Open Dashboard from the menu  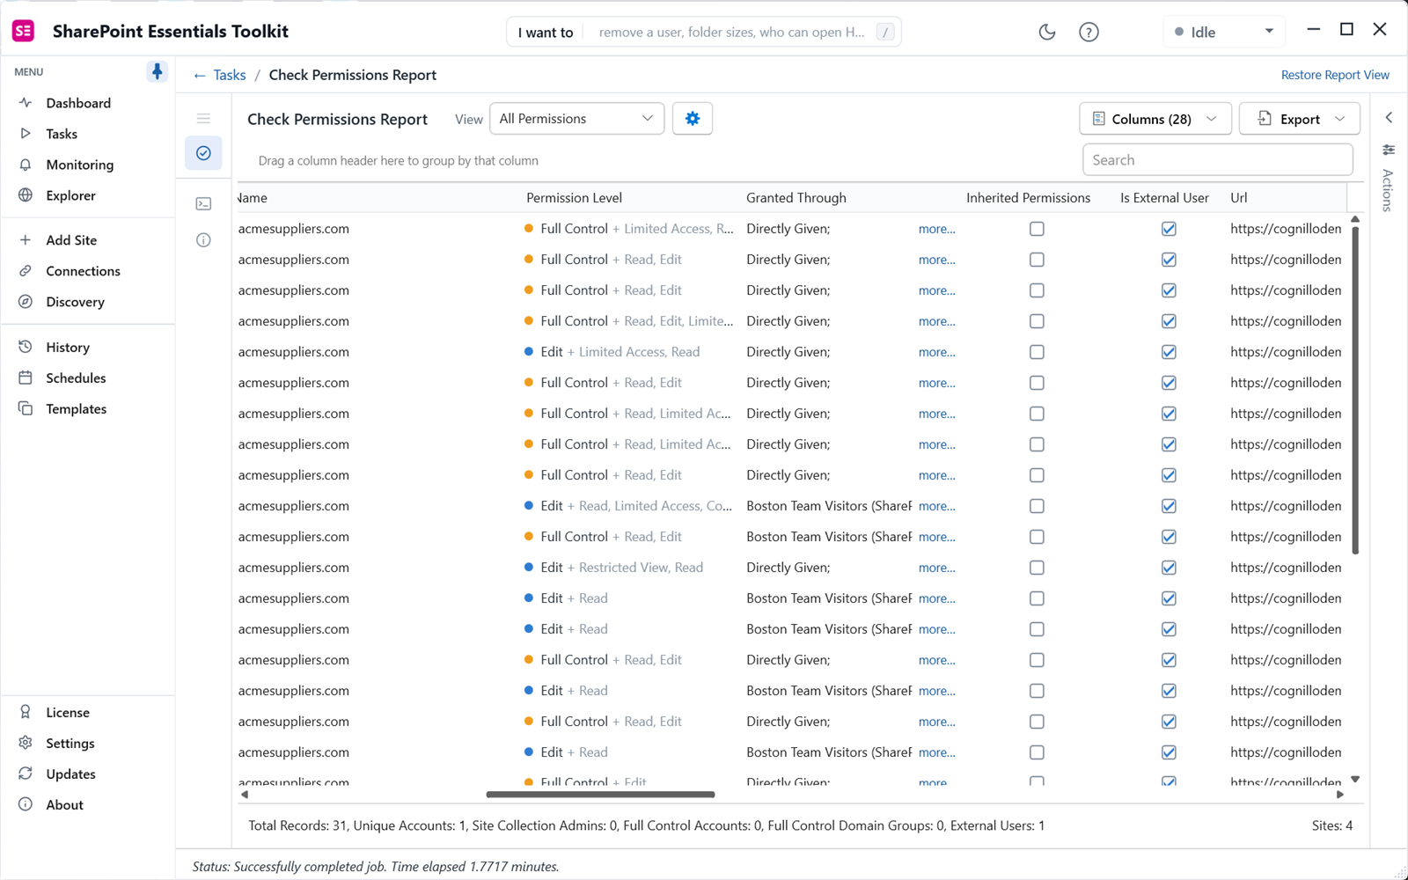click(78, 103)
